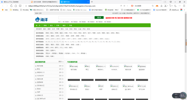Viewport: 187px width, 100px height.
Task: Click the browser address bar URL
Action: coord(62,6)
